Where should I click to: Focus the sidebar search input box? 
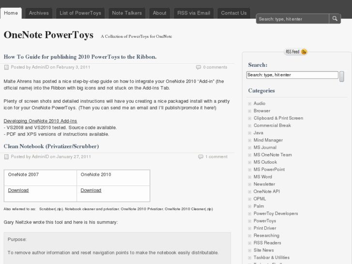(x=292, y=75)
